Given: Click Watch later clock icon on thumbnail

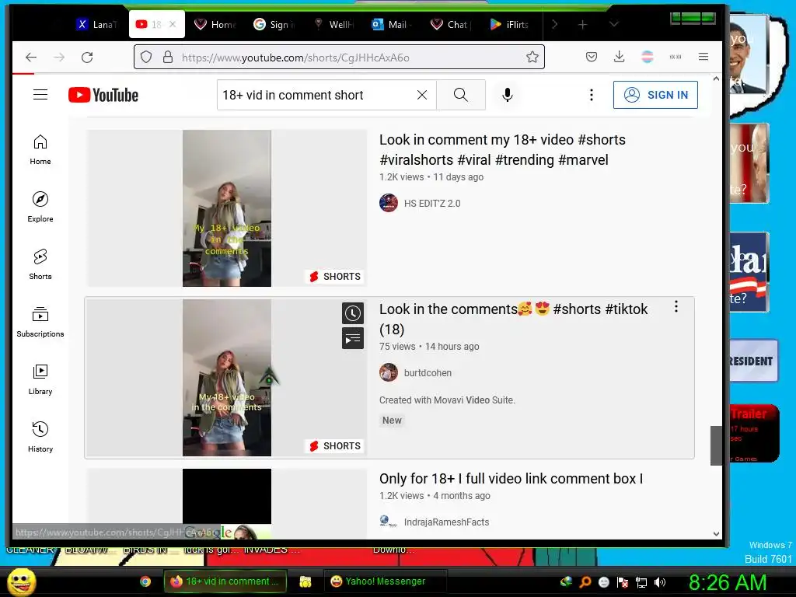Looking at the screenshot, I should (353, 314).
